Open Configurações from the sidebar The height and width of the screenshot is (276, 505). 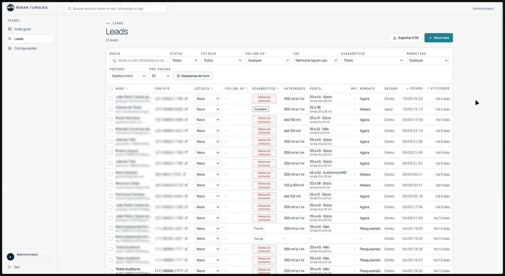click(x=30, y=48)
